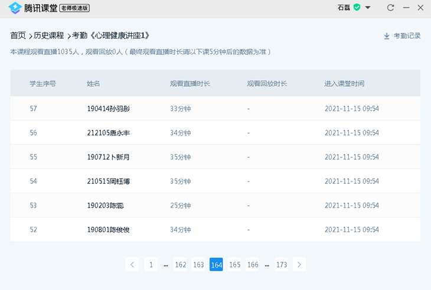Click student number 52

(33, 229)
